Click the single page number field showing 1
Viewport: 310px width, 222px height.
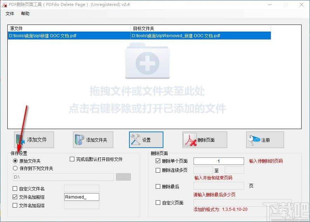(x=219, y=161)
